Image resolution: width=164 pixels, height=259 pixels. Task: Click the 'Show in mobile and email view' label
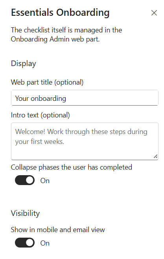tap(58, 230)
